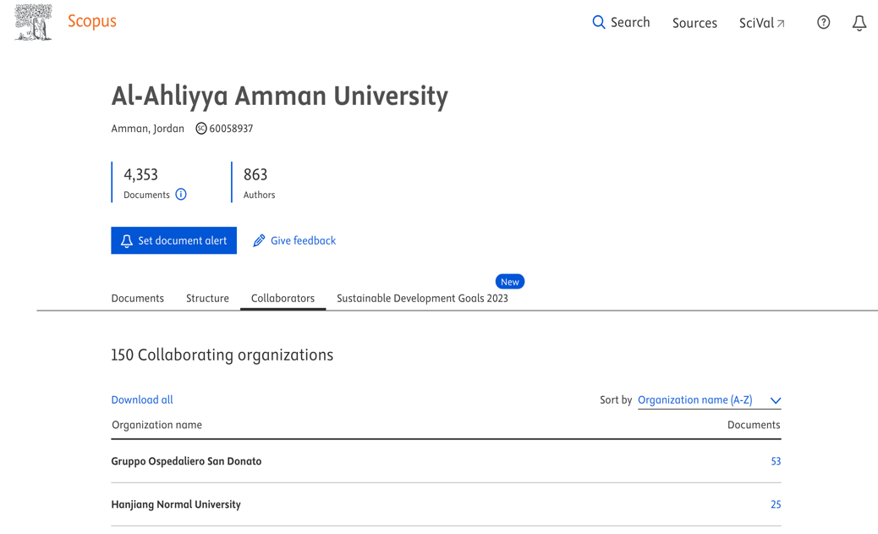Click the affiliation ID 60058937
This screenshot has width=878, height=534.
click(x=231, y=129)
